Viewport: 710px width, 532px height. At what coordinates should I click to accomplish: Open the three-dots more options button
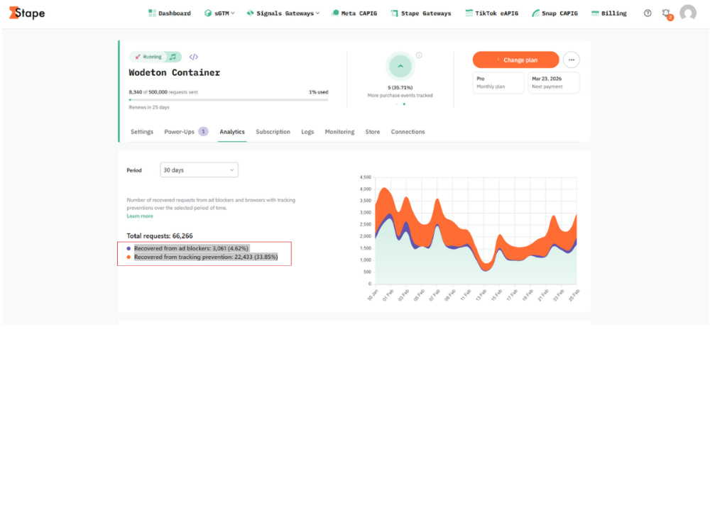click(572, 60)
